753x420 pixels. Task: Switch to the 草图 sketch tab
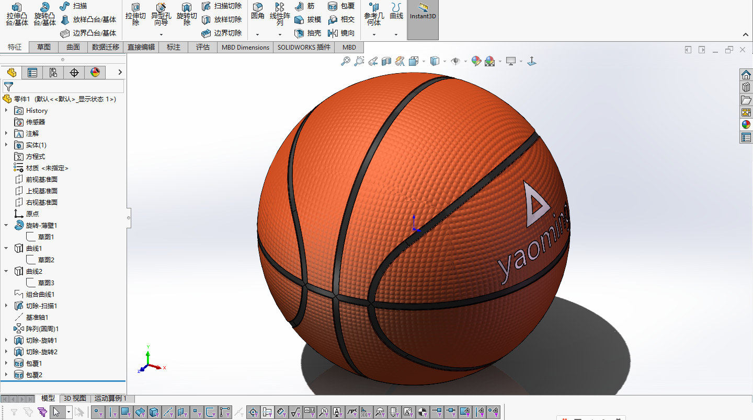coord(44,47)
